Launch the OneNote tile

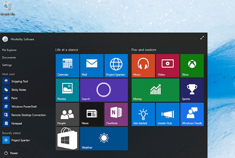(x=116, y=114)
